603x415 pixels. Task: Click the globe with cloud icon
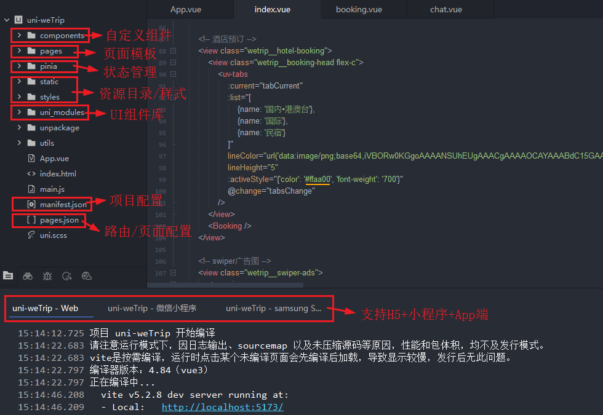[87, 276]
